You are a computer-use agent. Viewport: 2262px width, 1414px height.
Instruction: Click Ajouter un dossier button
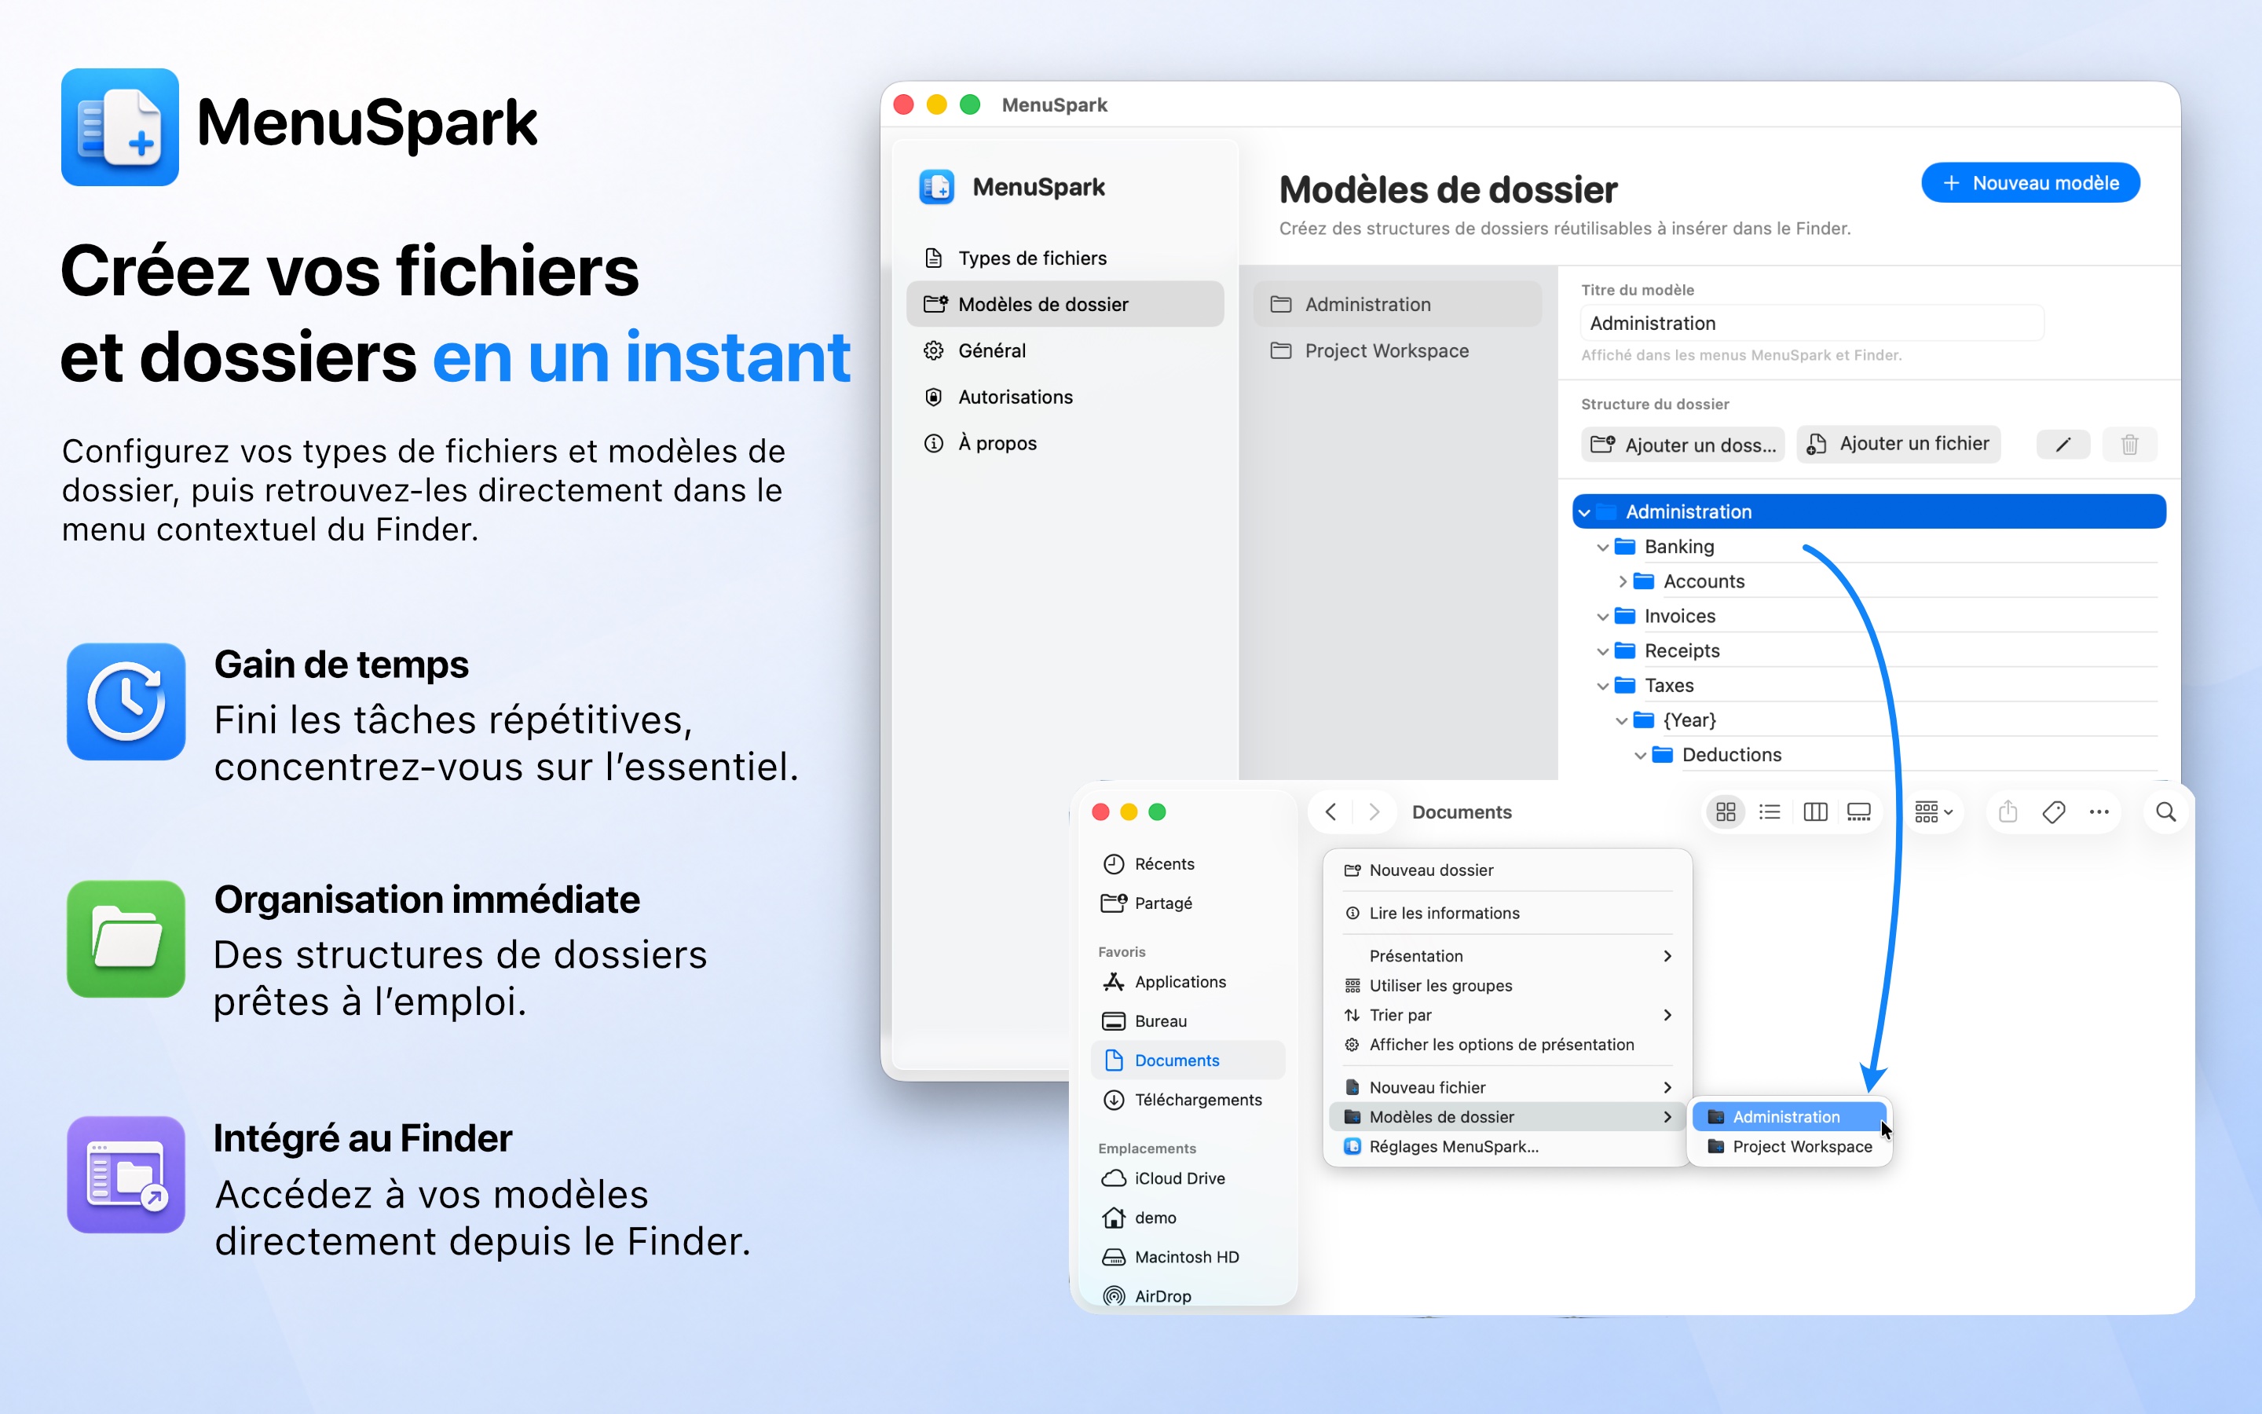[x=1682, y=444]
